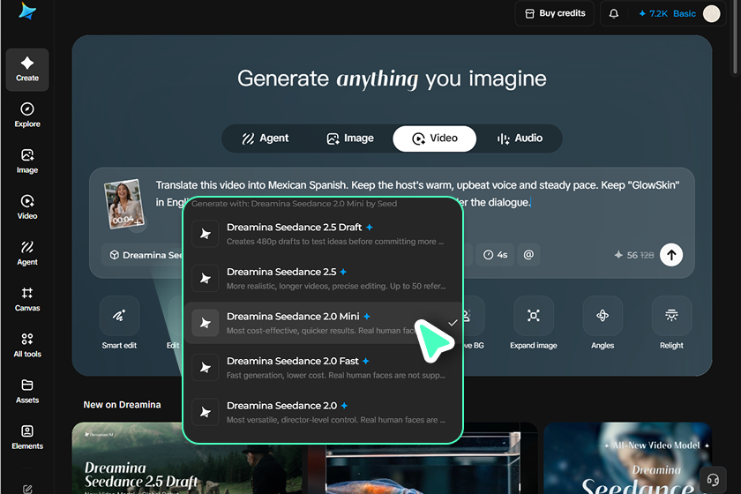The width and height of the screenshot is (741, 494).
Task: Click the page vertical scrollbar
Action: point(736,37)
